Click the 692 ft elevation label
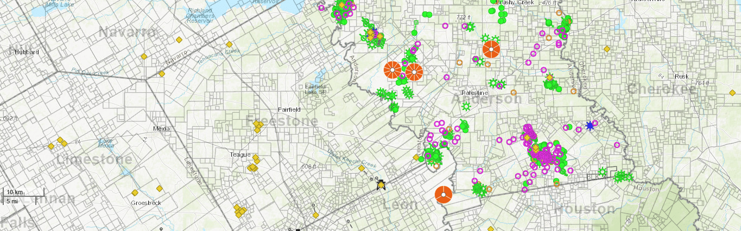This screenshot has width=741, height=231. [x=10, y=118]
